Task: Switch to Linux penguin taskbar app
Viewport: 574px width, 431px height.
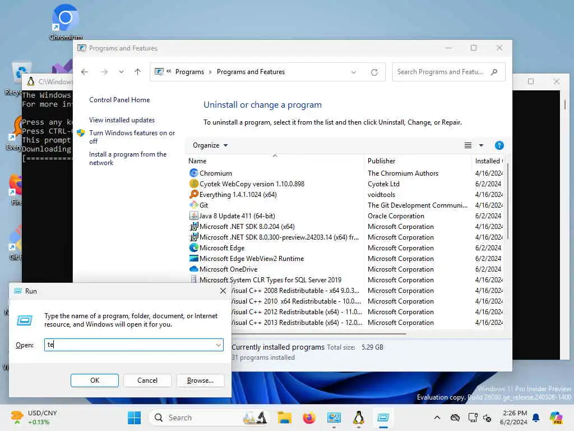Action: coord(358,418)
